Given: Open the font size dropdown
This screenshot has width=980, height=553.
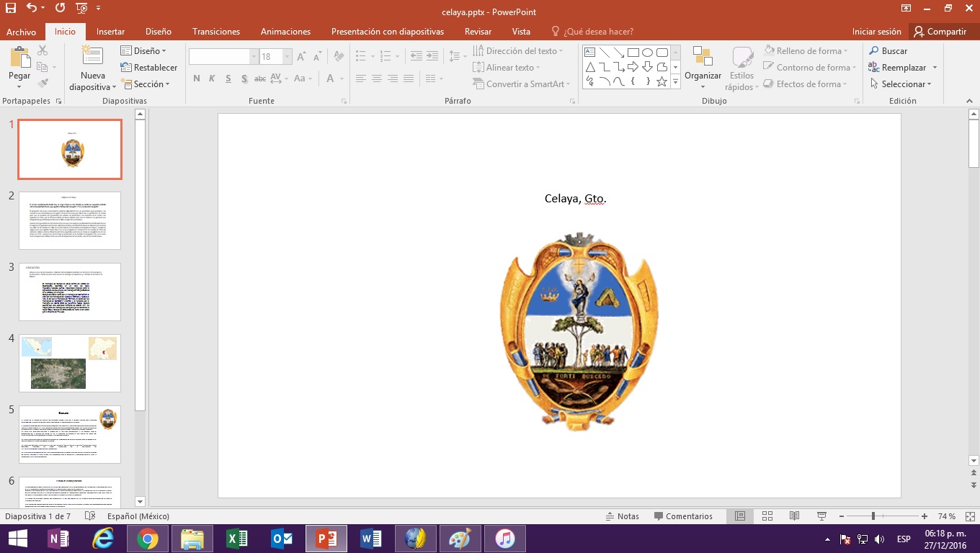Looking at the screenshot, I should 288,57.
